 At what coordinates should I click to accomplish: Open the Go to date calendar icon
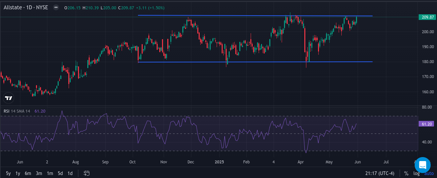click(x=87, y=173)
